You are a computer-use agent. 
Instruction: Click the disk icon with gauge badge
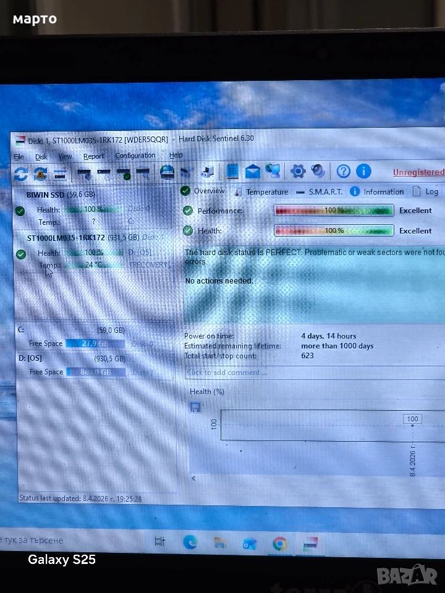pos(84,174)
